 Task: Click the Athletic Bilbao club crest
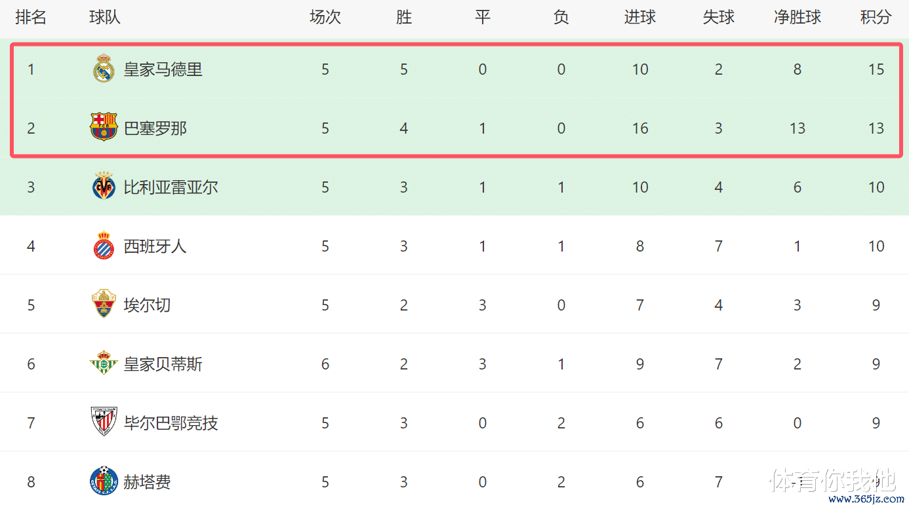(x=104, y=422)
